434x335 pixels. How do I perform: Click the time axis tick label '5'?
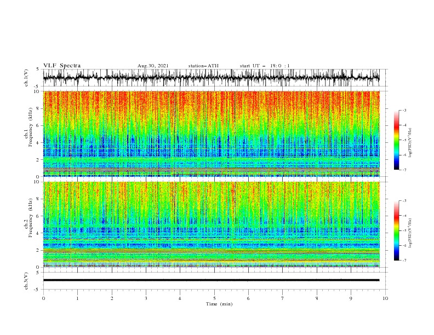click(214, 298)
